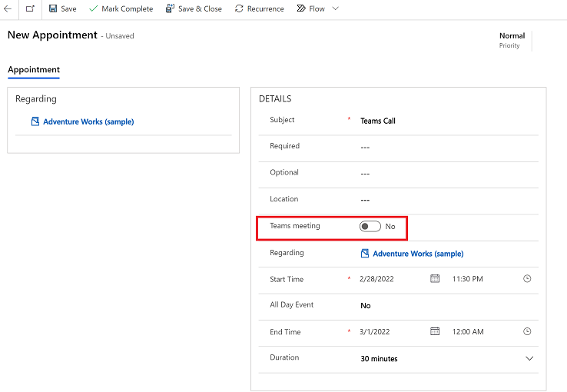Toggle the All Day Event value No
This screenshot has height=392, width=567.
tap(366, 306)
